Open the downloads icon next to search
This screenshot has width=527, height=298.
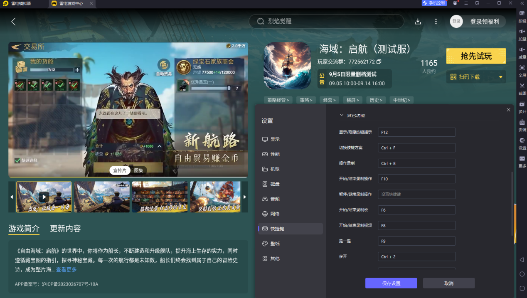click(x=418, y=22)
